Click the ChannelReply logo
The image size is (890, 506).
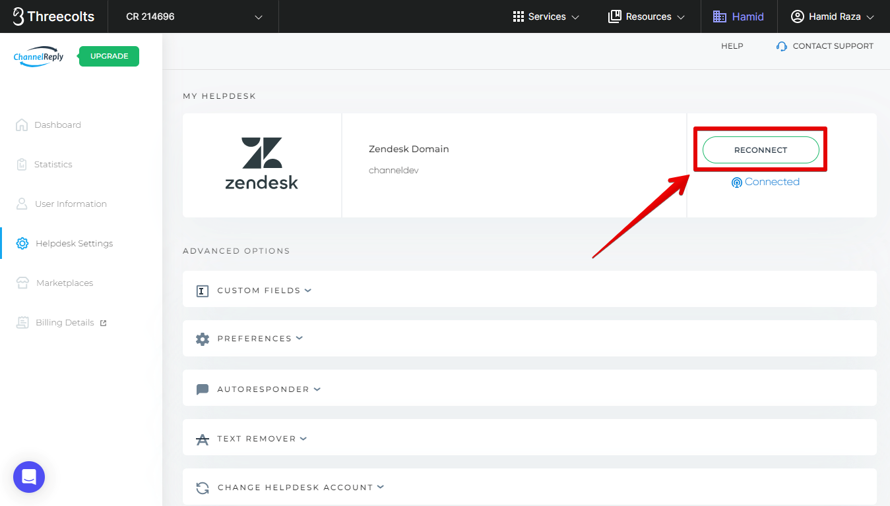coord(39,57)
